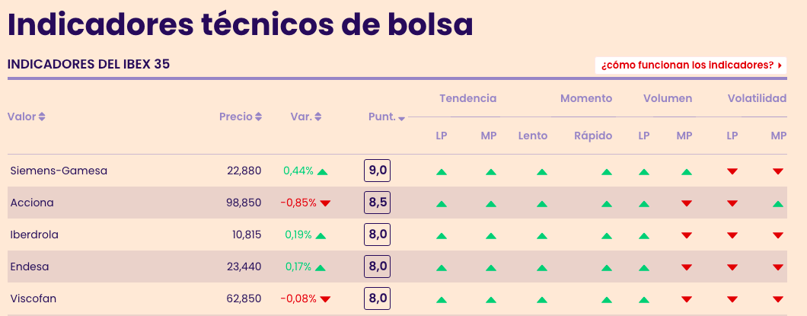This screenshot has width=807, height=316.
Task: Click Siemens-Gamesa volatility LP red arrow
Action: [x=732, y=171]
